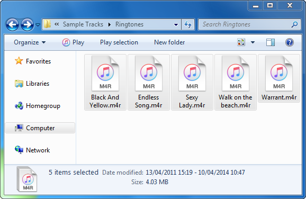Select the Warrant.m4r file icon

tap(279, 74)
